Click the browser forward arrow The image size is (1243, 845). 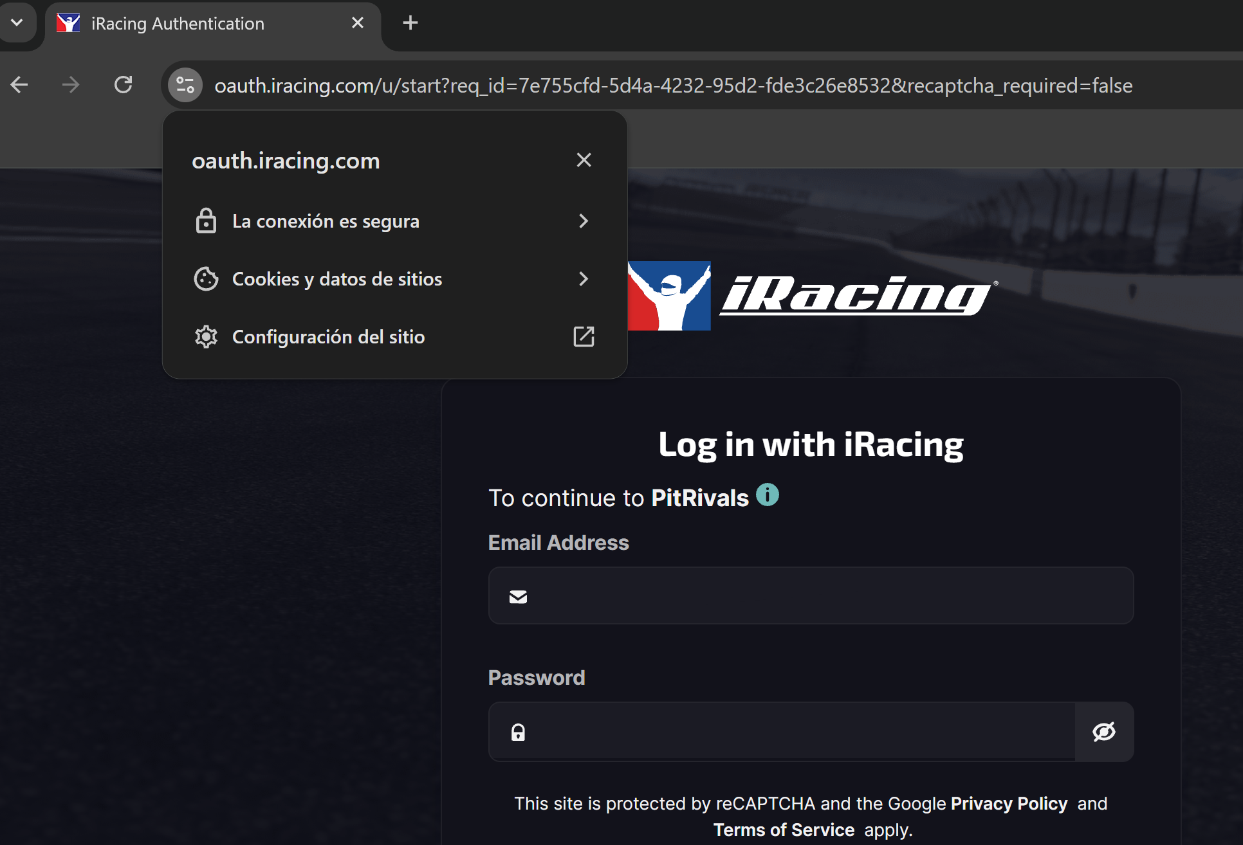point(71,85)
